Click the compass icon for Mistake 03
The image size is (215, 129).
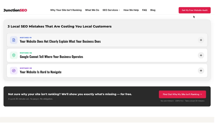(14, 71)
